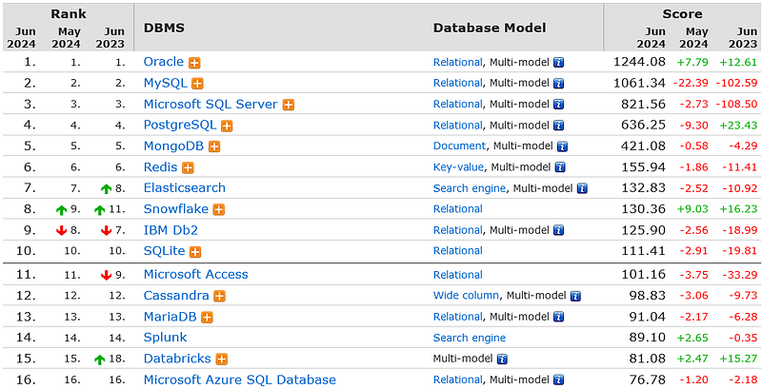Screen dimensions: 762x389
Task: Click the Wide column model link for Cassandra
Action: point(466,296)
